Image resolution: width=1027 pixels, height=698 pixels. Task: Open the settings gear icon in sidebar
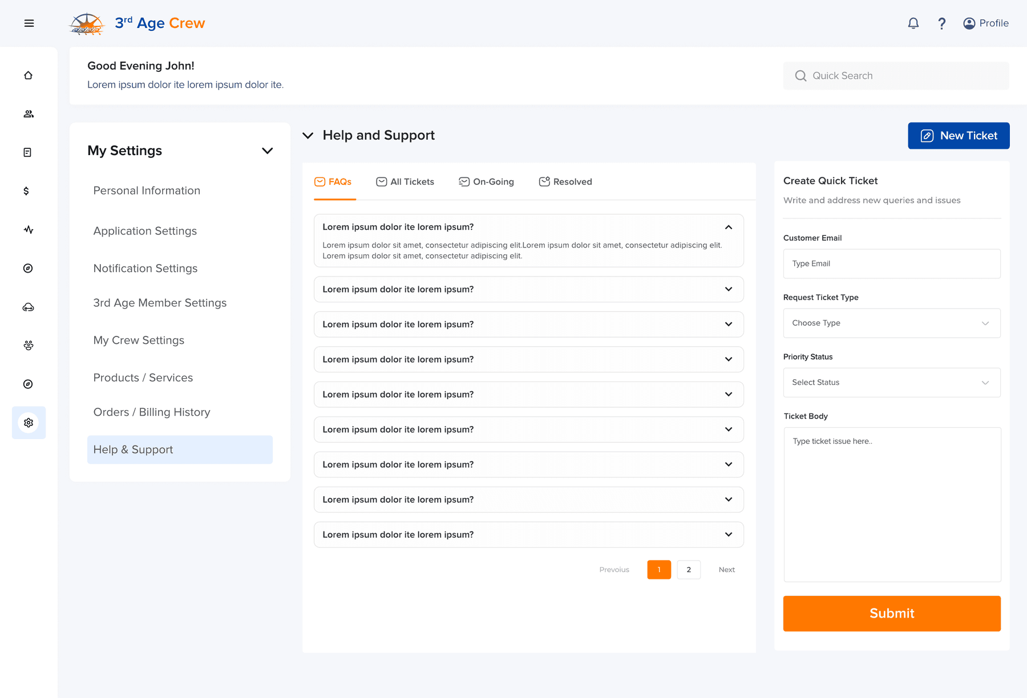[x=29, y=423]
